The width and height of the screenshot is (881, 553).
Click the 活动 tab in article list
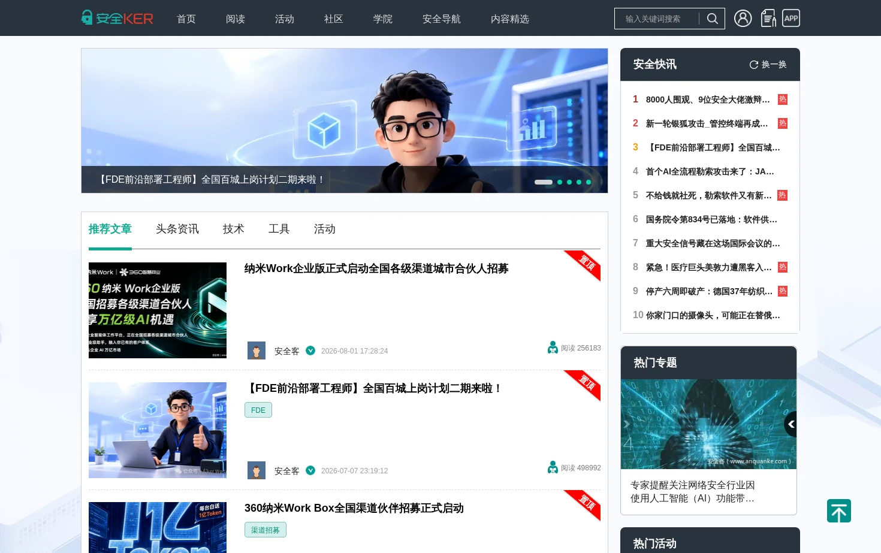coord(325,229)
